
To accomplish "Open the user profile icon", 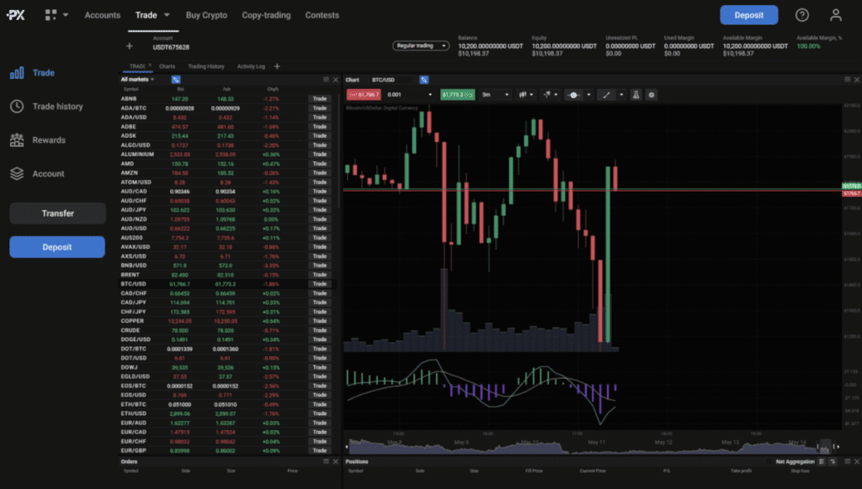I will [x=835, y=15].
